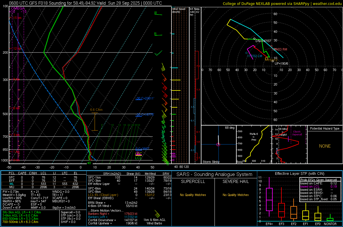The width and height of the screenshot is (343, 227).
Task: Click the Supercell = 0.0 value
Action: tap(70, 212)
